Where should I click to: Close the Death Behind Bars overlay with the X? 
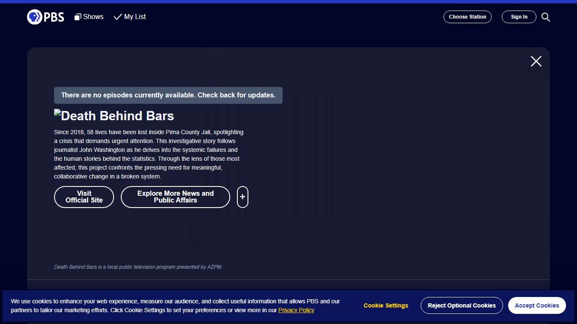(536, 61)
